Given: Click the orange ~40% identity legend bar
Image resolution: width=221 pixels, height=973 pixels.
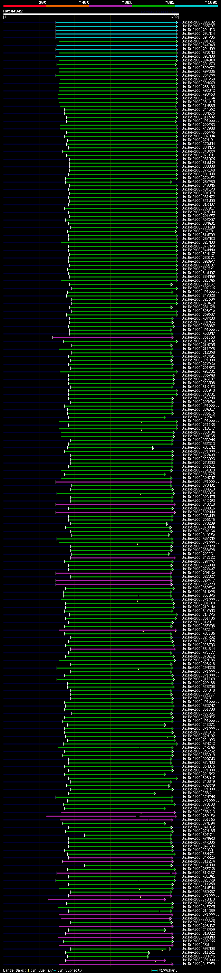Looking at the screenshot, I should (68, 6).
